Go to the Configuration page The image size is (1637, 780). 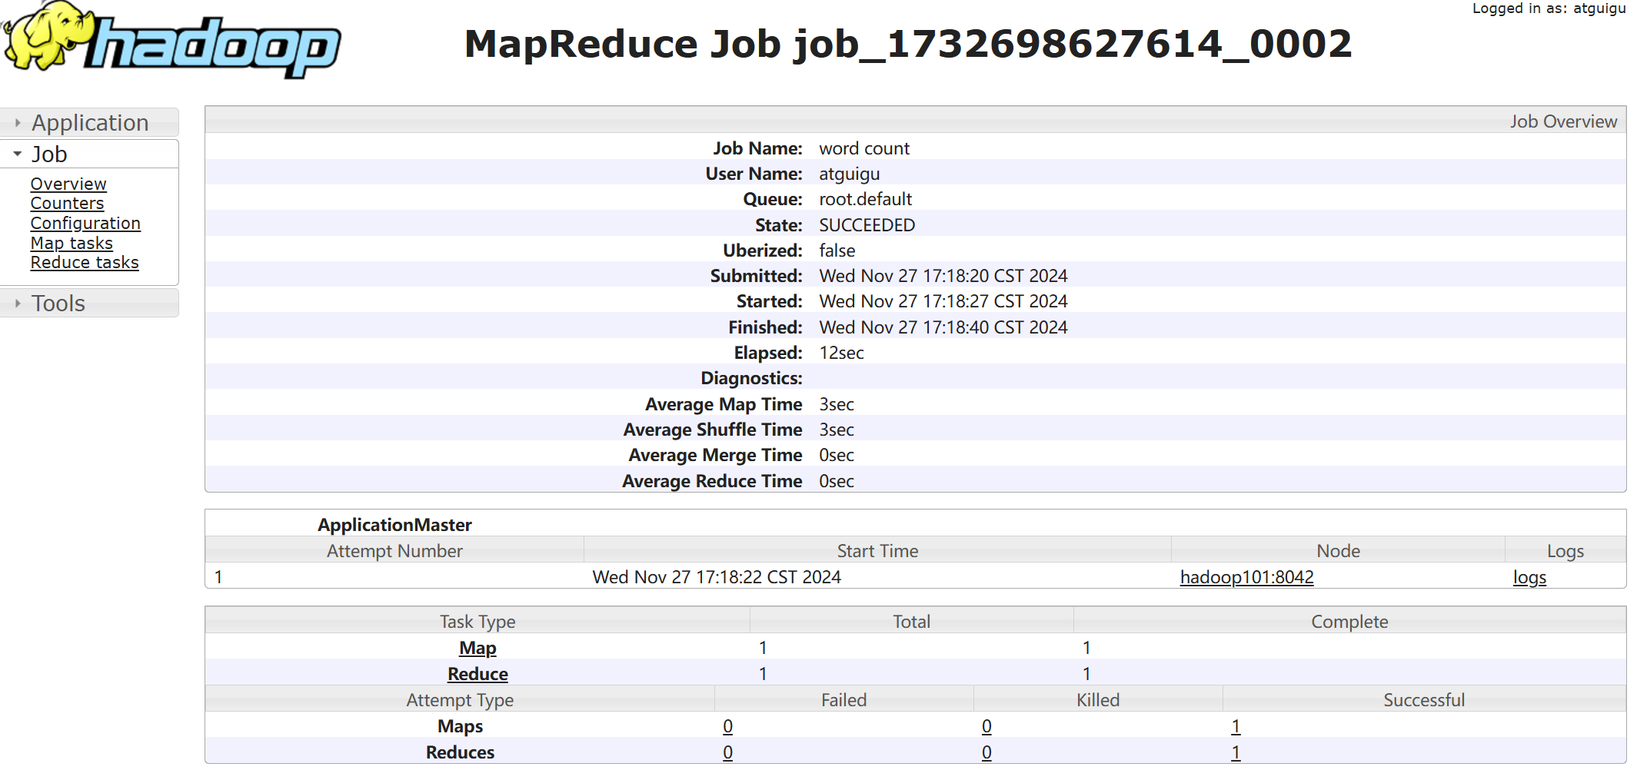[85, 224]
